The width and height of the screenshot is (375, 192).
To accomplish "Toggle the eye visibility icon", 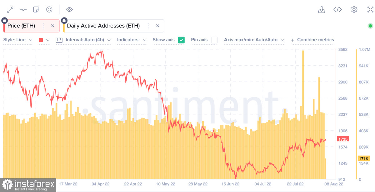I will click(x=69, y=10).
